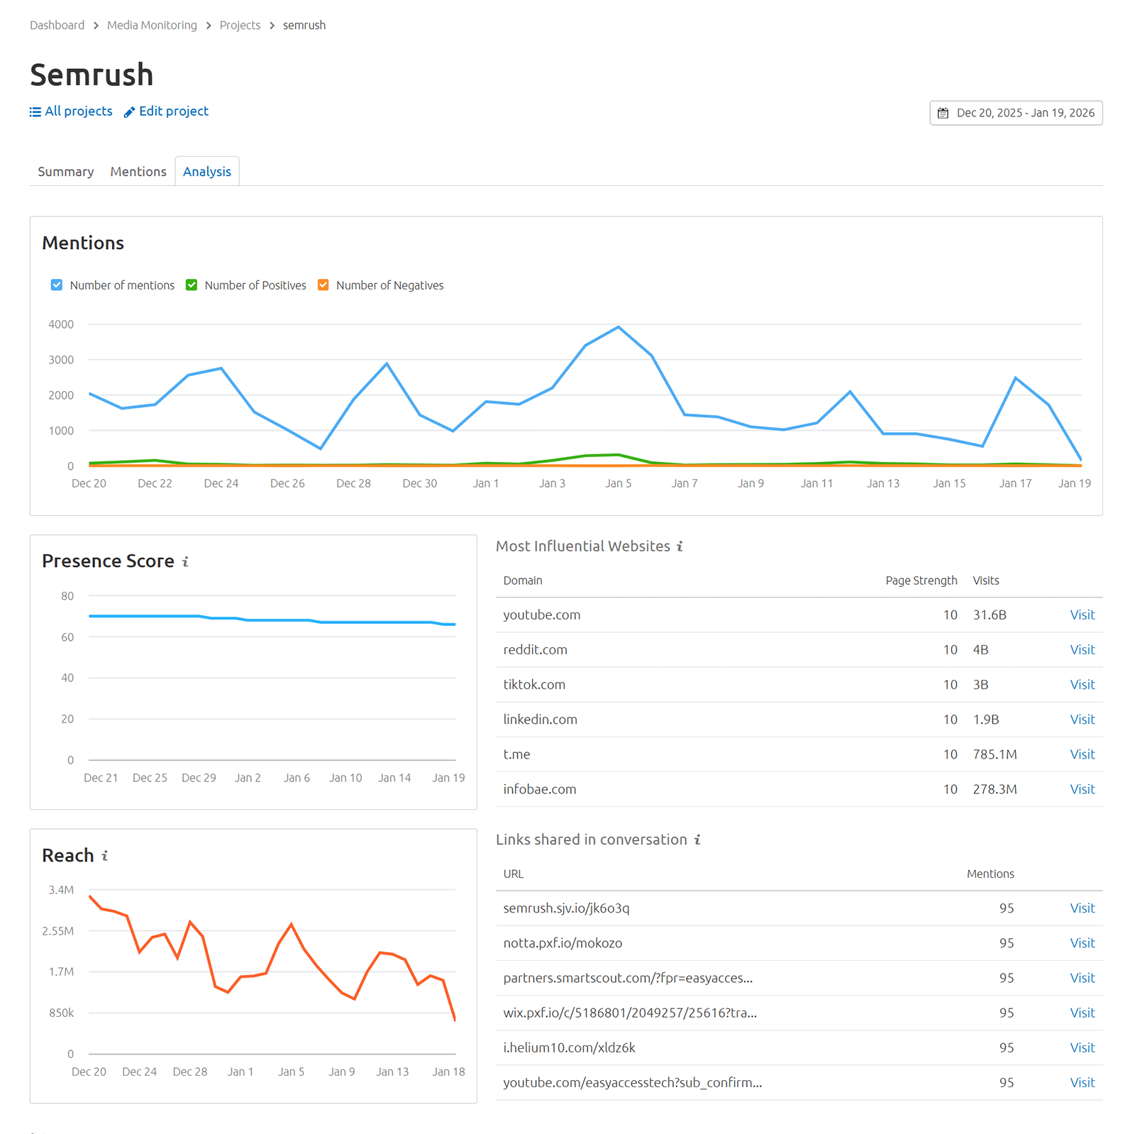Open the Dec 20, 2025 - Jan 19, 2026 date selector
Image resolution: width=1135 pixels, height=1134 pixels.
click(x=1016, y=113)
